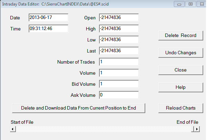The width and height of the screenshot is (207, 140).
Task: Click the Low price field
Action: (x=119, y=39)
